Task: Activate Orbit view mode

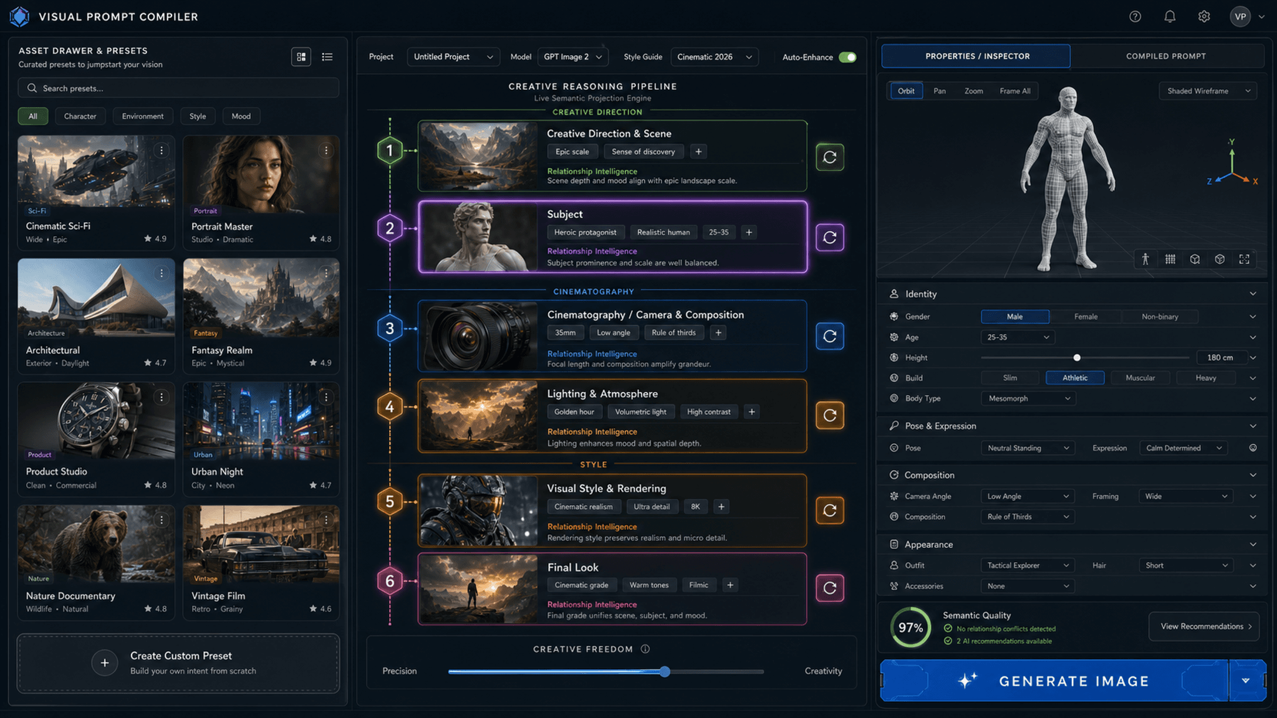Action: coord(906,91)
